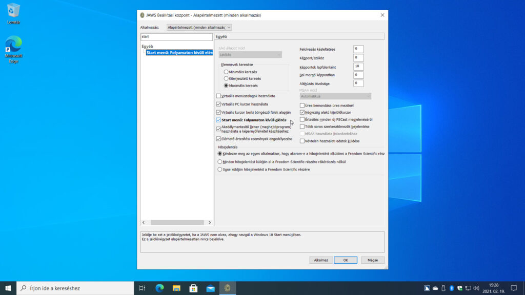Open the Mail app from the taskbar
The height and width of the screenshot is (295, 525).
click(211, 288)
